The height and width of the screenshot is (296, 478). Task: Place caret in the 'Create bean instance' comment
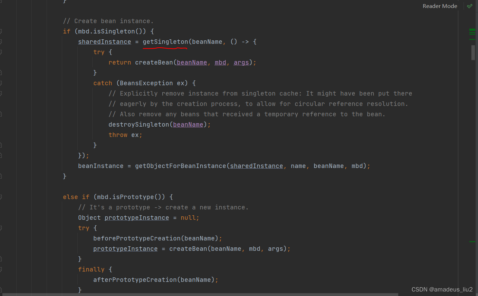108,21
